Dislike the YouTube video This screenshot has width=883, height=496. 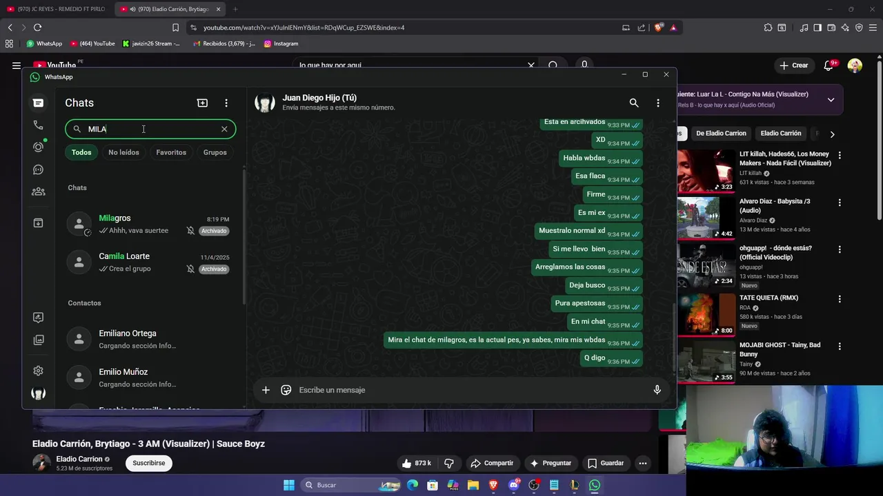pos(449,463)
